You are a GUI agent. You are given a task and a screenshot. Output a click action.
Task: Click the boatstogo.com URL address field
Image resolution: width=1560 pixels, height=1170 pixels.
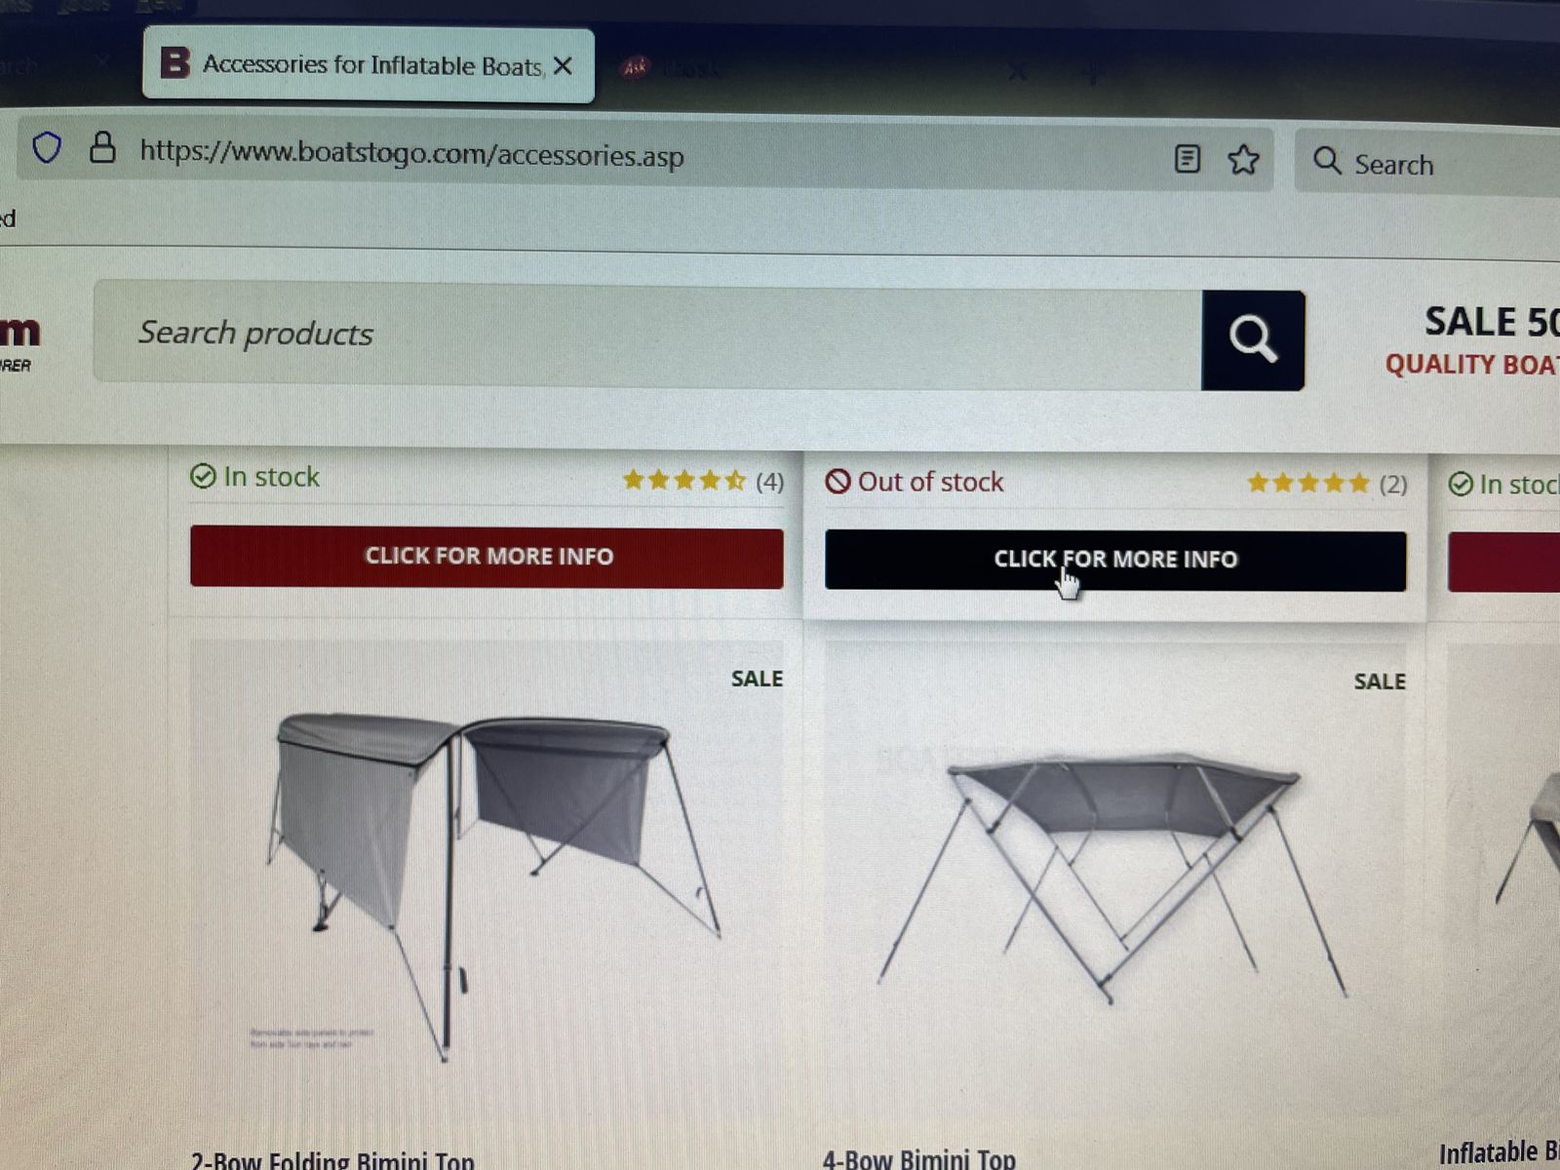coord(643,154)
